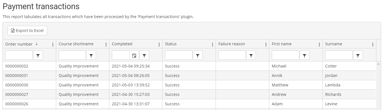Click the filter icon for Surname column
The image size is (385, 110).
click(358, 55)
